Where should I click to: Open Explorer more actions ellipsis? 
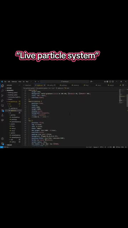click(x=20, y=85)
